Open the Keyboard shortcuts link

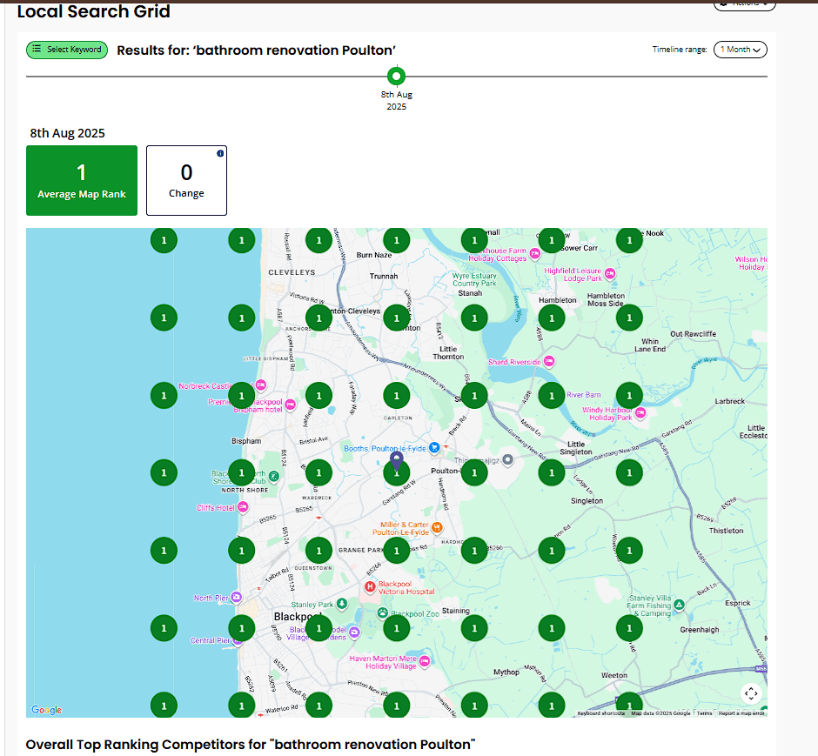pos(600,713)
